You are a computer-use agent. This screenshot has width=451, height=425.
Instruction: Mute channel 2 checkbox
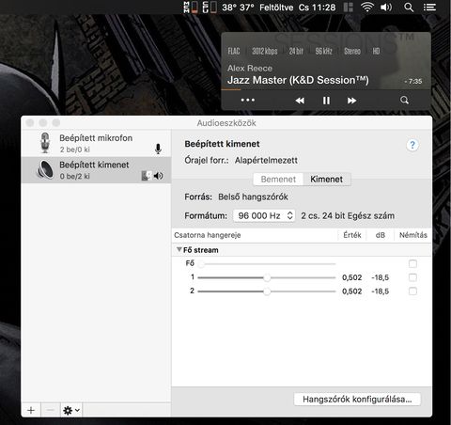point(412,291)
